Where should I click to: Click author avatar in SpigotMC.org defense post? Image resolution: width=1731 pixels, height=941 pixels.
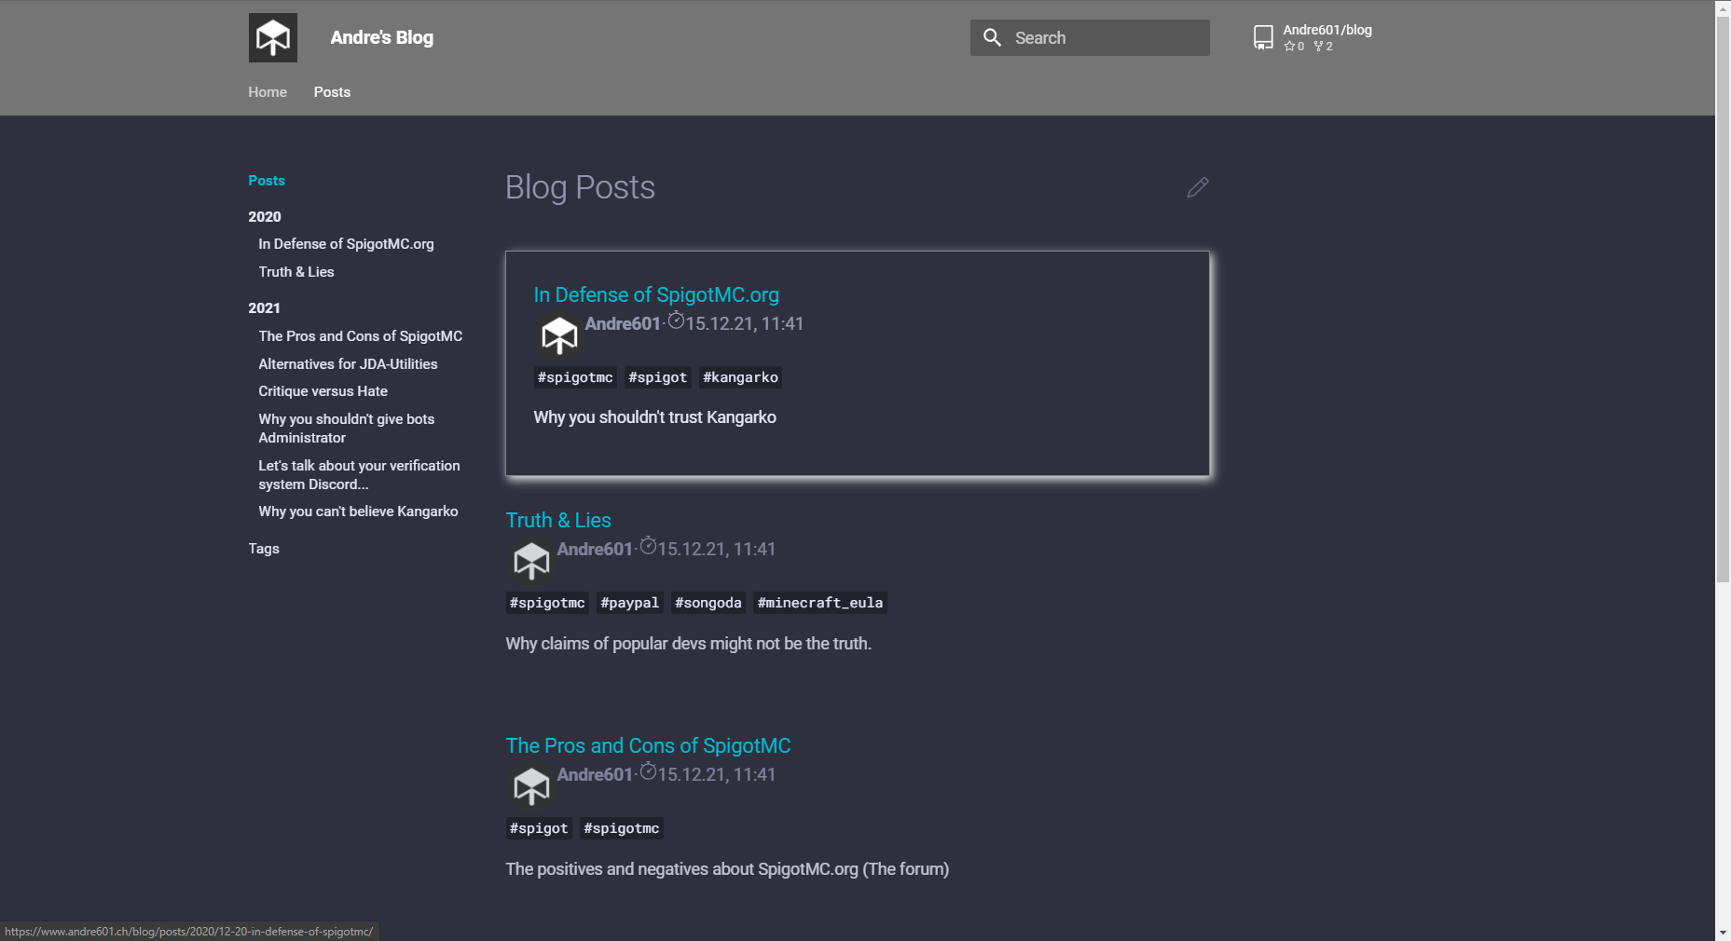coord(559,335)
